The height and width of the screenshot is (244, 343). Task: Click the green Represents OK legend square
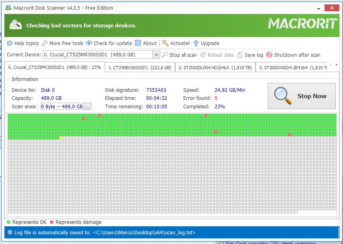pyautogui.click(x=9, y=222)
